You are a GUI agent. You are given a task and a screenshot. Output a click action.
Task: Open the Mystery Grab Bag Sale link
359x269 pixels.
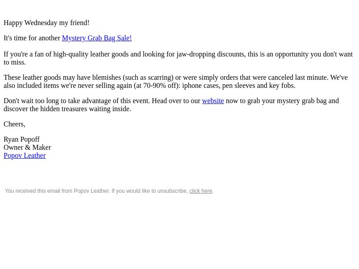click(97, 38)
